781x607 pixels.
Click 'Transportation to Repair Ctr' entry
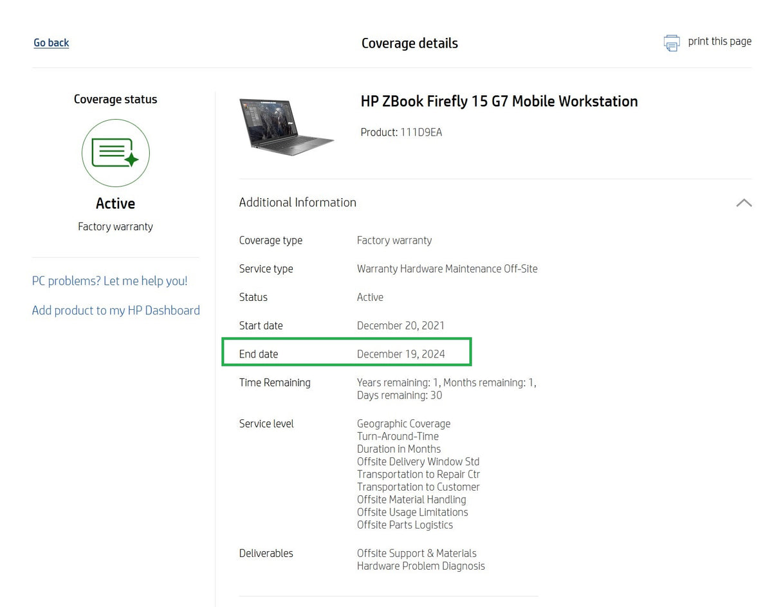419,475
